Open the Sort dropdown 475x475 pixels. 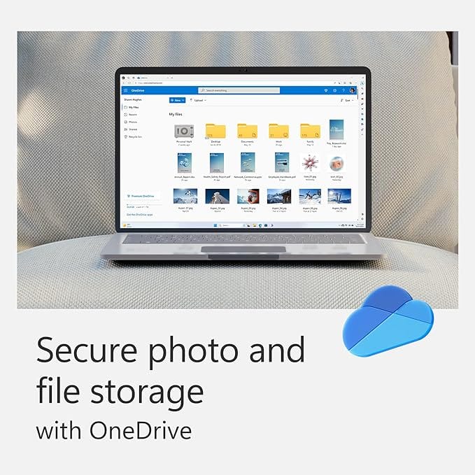[x=347, y=100]
